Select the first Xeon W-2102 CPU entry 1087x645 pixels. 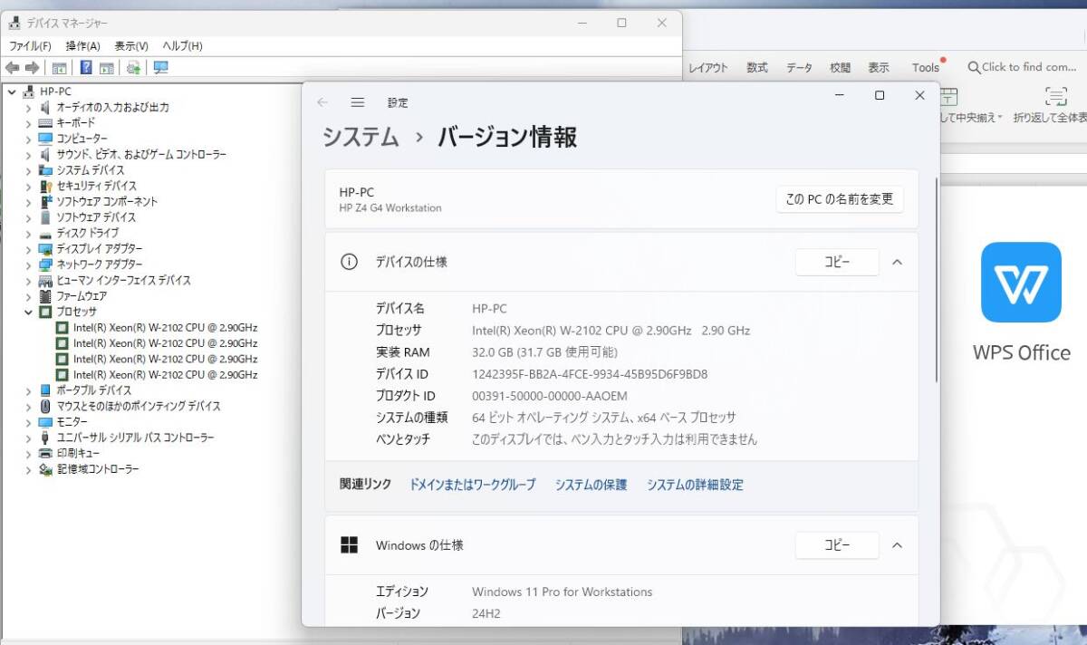(x=165, y=327)
